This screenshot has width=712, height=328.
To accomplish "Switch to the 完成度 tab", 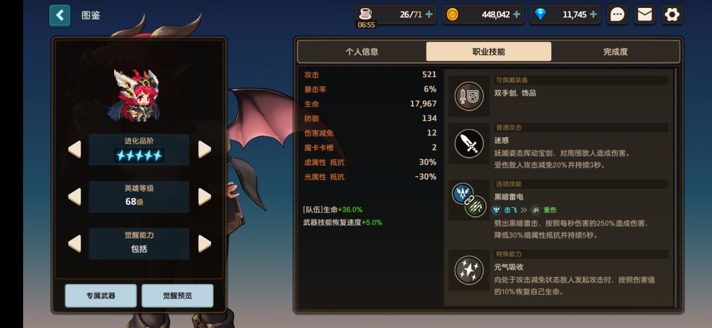I will [x=615, y=52].
